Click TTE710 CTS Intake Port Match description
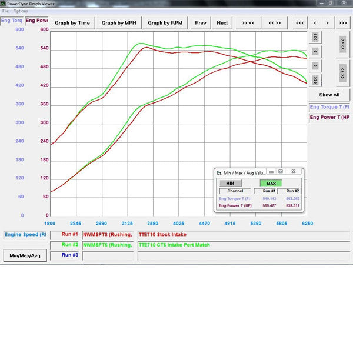The image size is (353, 353). coord(244,245)
